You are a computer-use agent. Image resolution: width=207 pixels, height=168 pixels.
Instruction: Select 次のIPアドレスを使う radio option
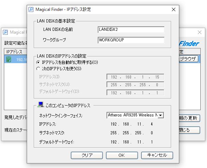(x=38, y=69)
